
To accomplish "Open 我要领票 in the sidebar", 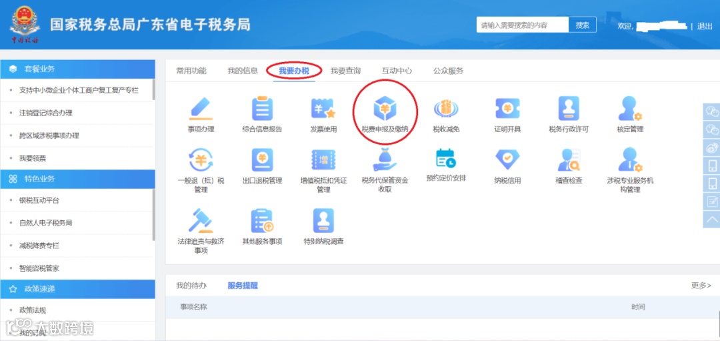I will (32, 159).
